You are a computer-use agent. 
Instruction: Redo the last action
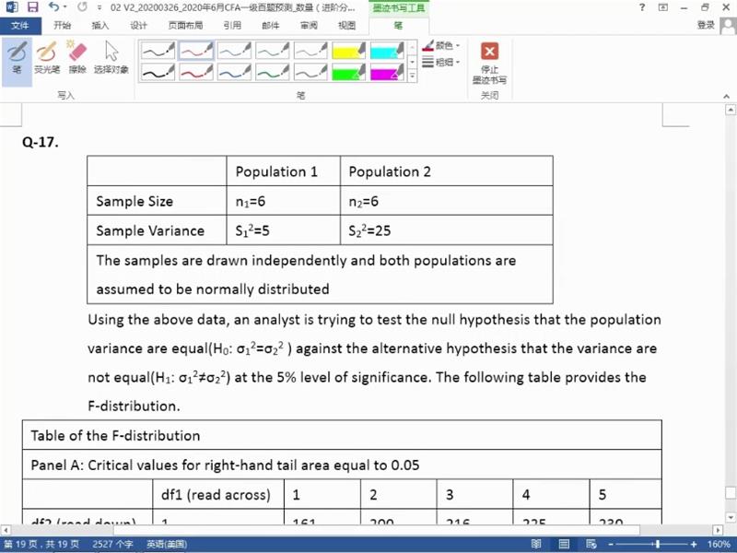82,7
